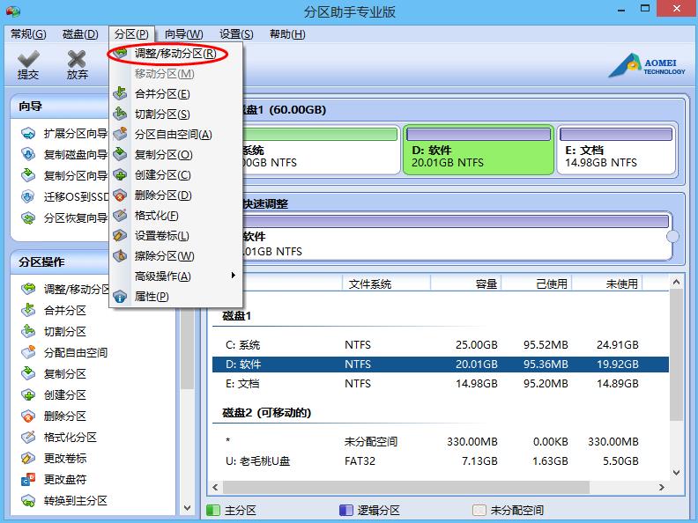The height and width of the screenshot is (523, 698).
Task: Open 分区恢复向导 wizard icon
Action: coord(28,218)
